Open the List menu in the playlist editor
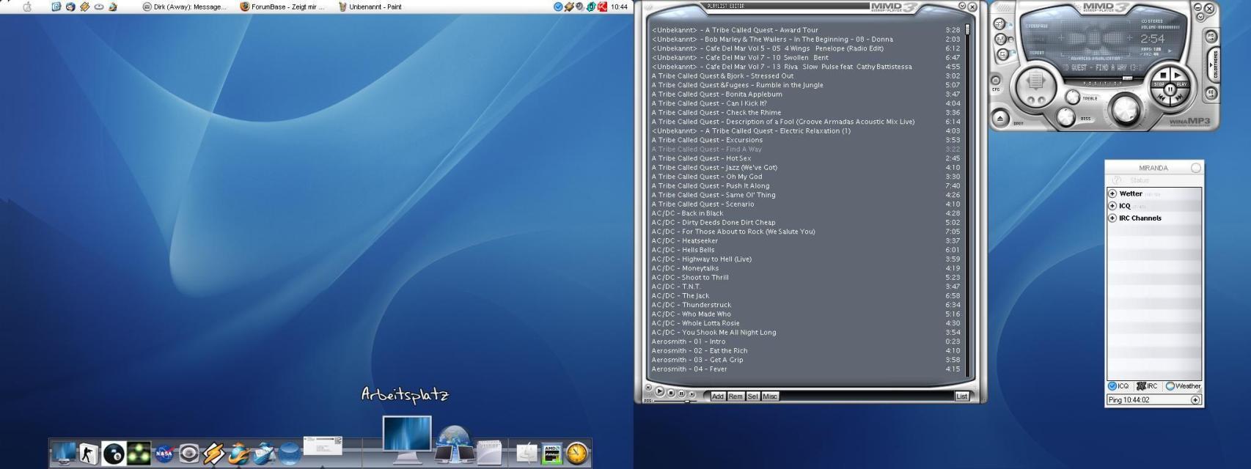Screen dimensions: 1251x469 pyautogui.click(x=962, y=396)
